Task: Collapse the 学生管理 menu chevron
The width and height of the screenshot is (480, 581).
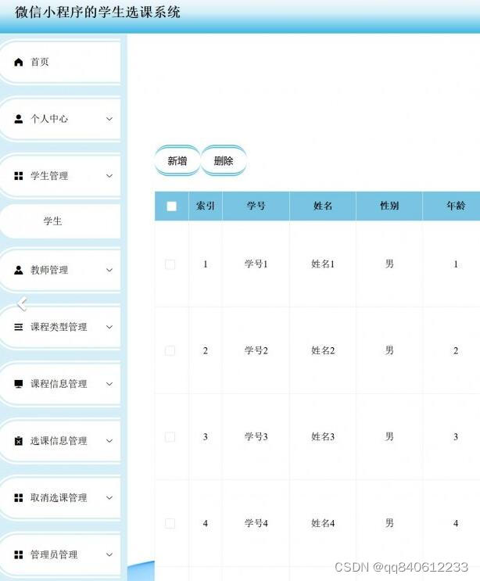Action: pos(109,177)
